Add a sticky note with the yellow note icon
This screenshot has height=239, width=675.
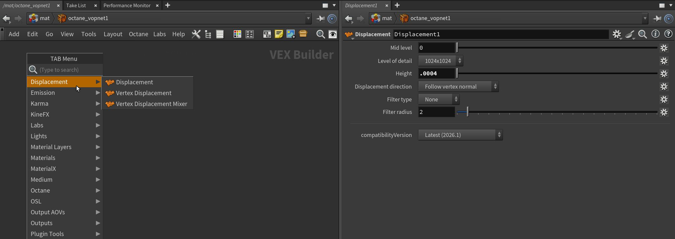[279, 34]
